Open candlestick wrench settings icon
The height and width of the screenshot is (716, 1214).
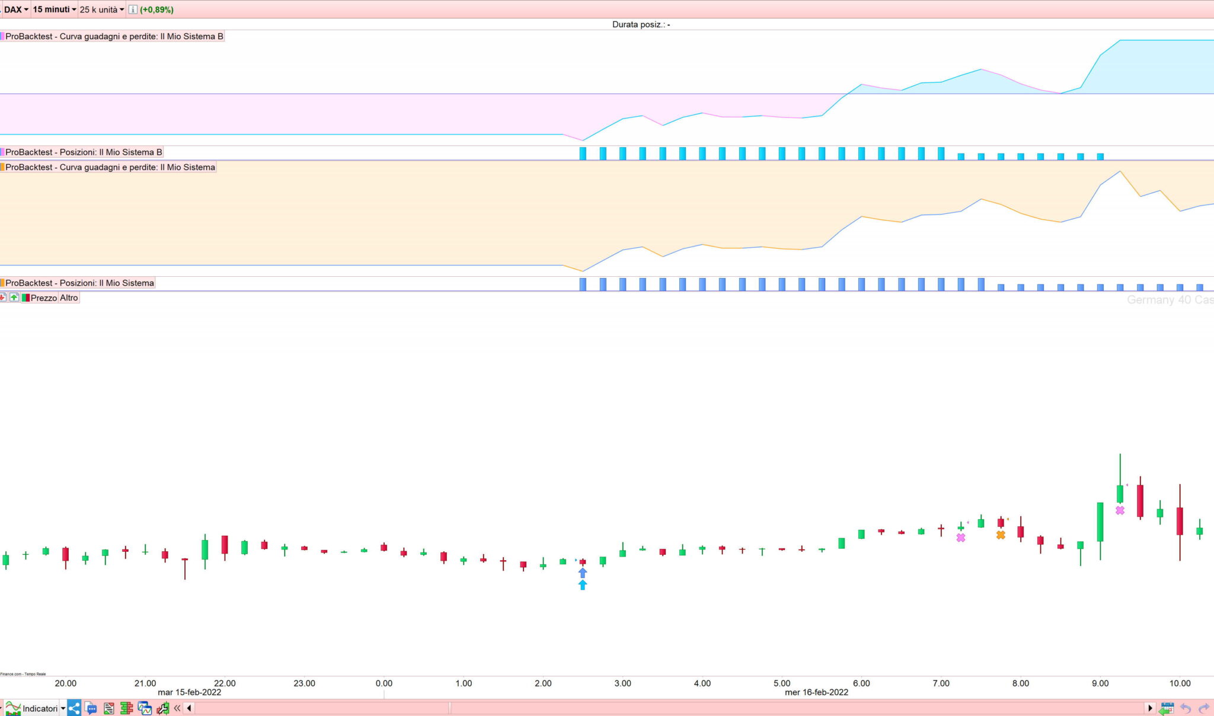pos(162,708)
